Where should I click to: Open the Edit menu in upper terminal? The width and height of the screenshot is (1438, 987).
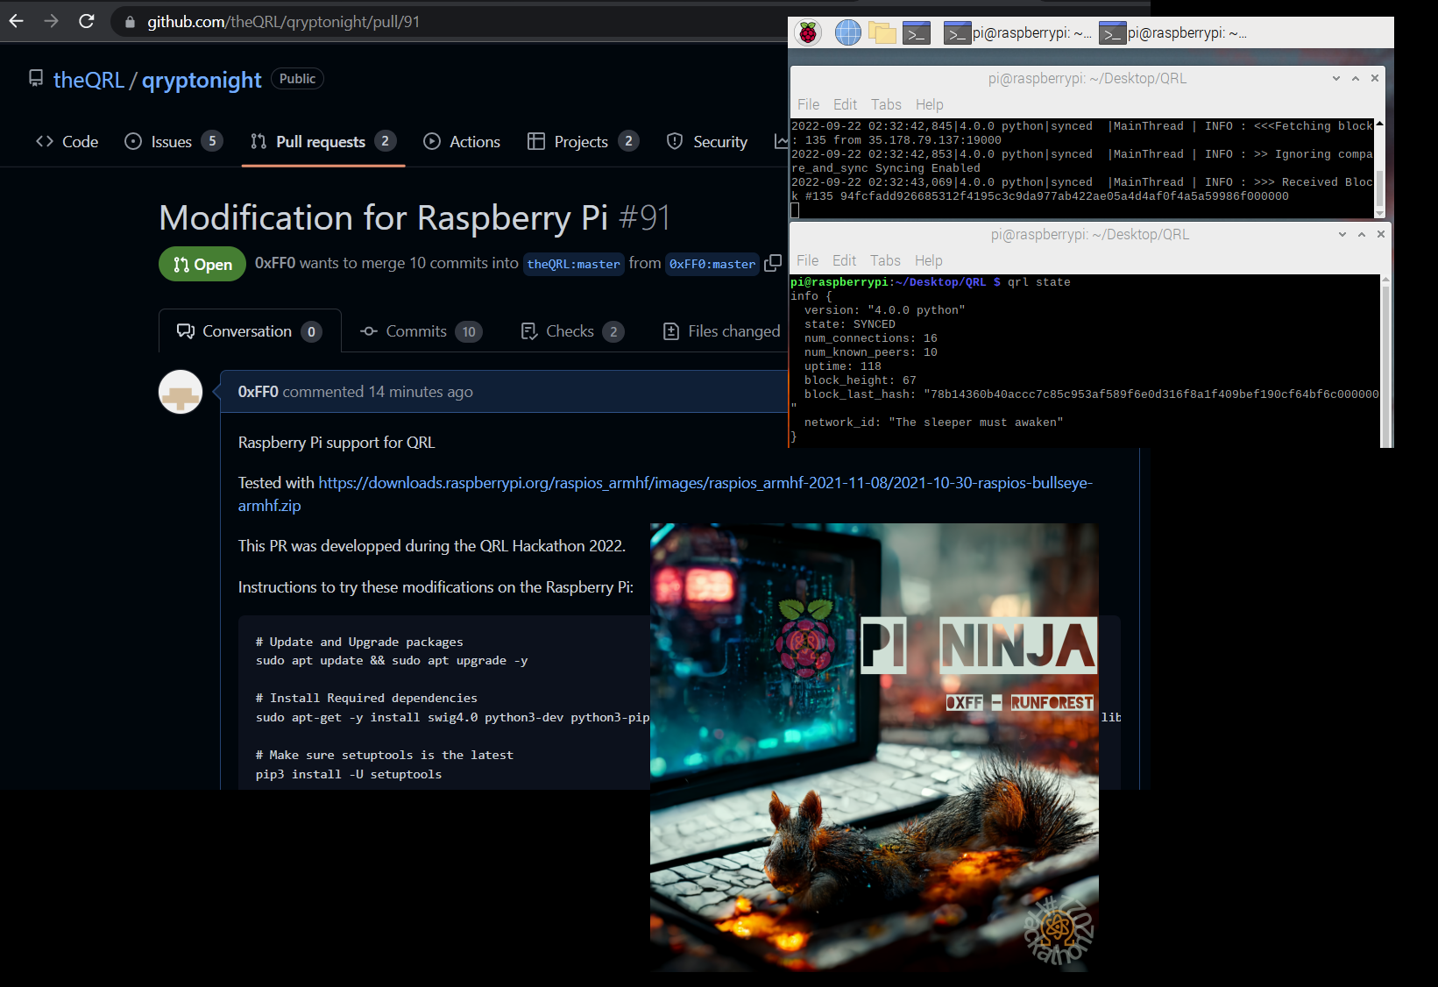coord(845,104)
